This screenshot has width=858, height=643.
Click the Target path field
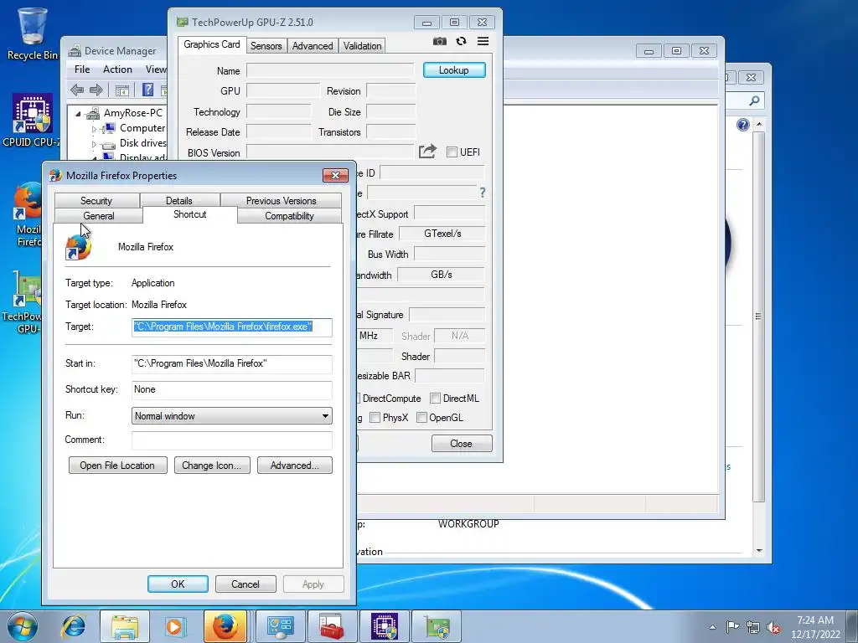point(231,327)
